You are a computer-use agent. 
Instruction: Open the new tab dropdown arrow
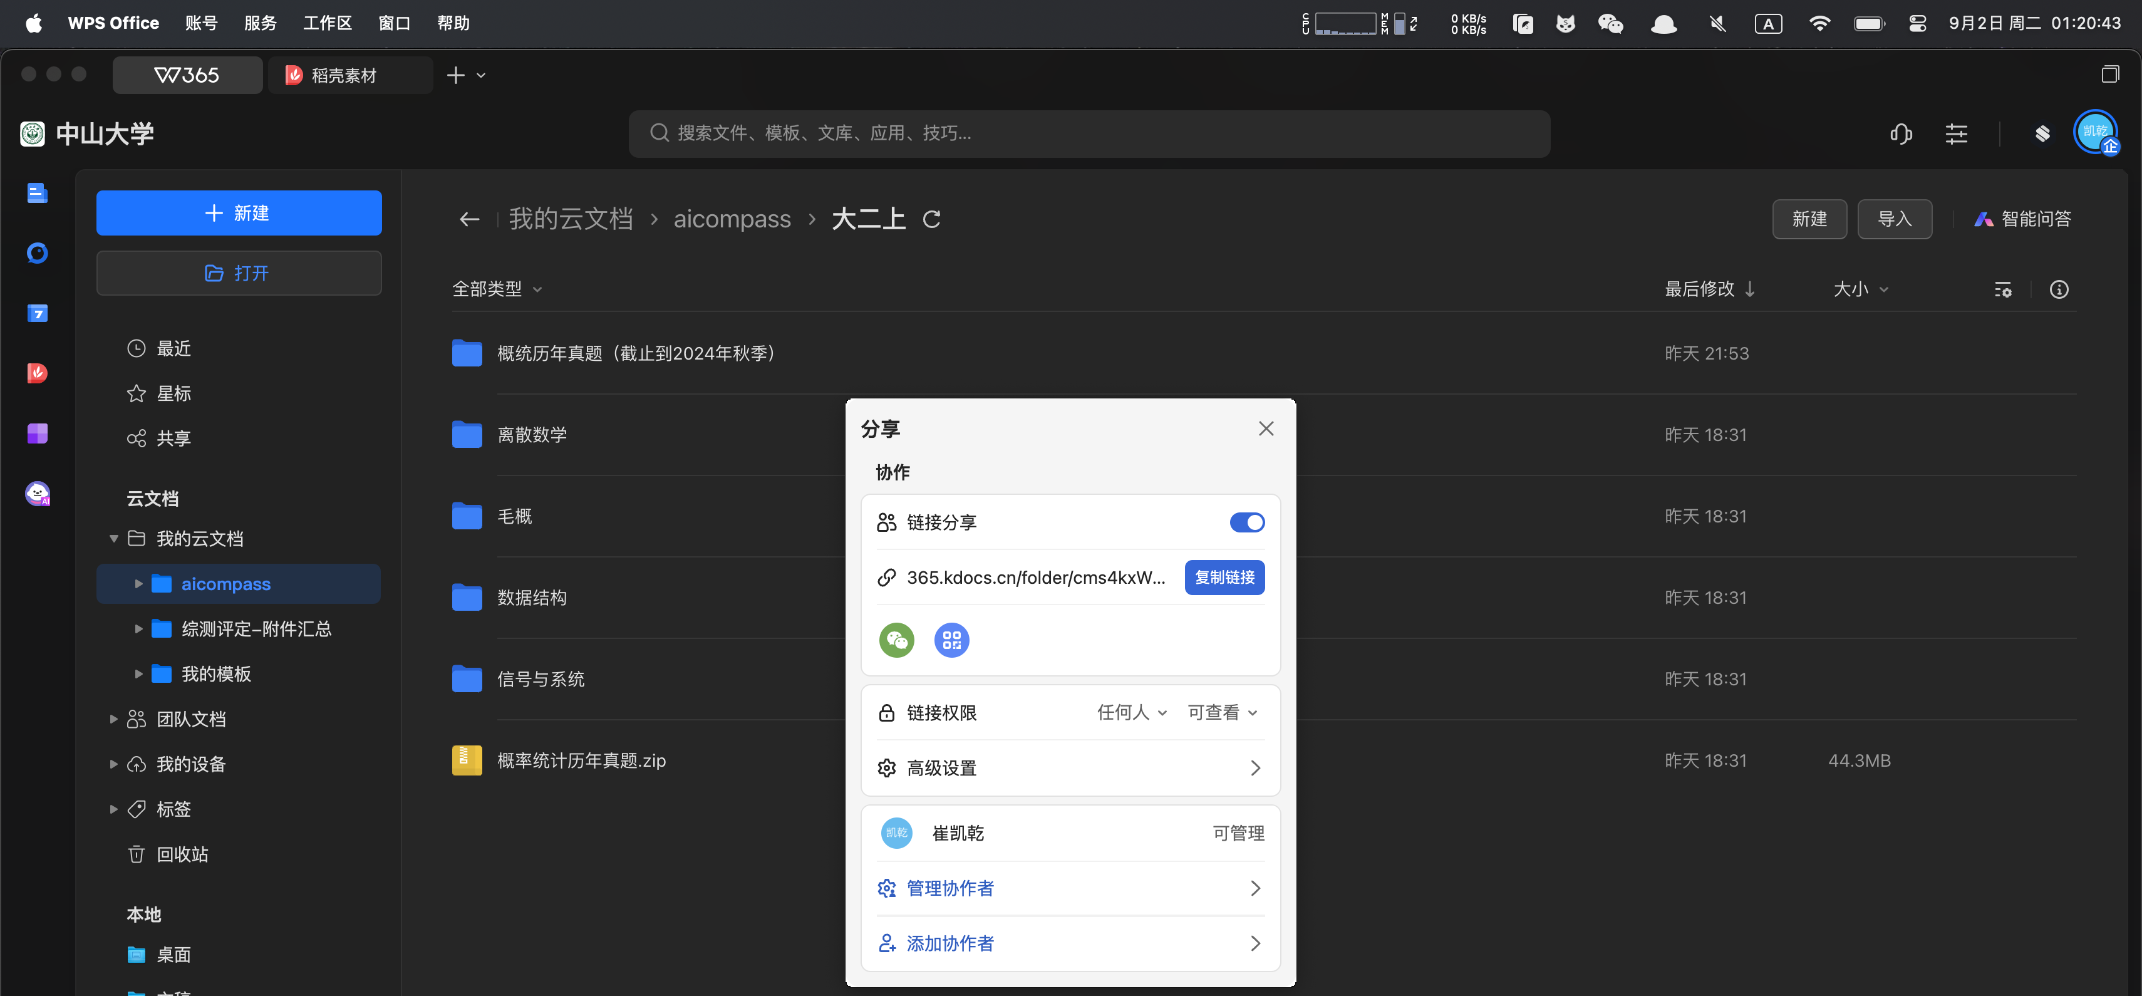point(480,76)
